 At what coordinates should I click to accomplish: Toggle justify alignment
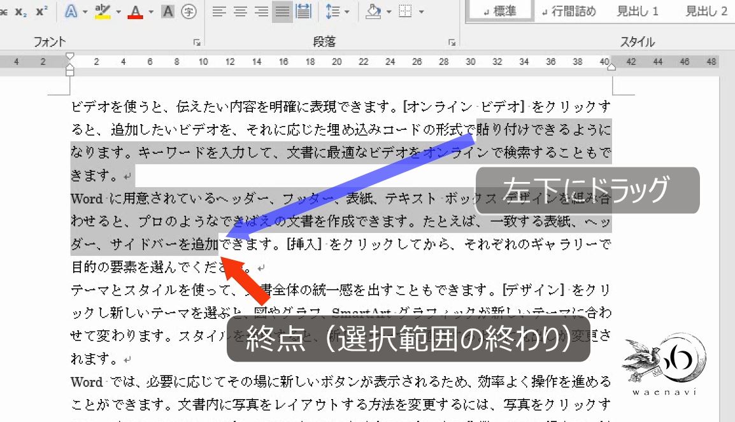[282, 11]
